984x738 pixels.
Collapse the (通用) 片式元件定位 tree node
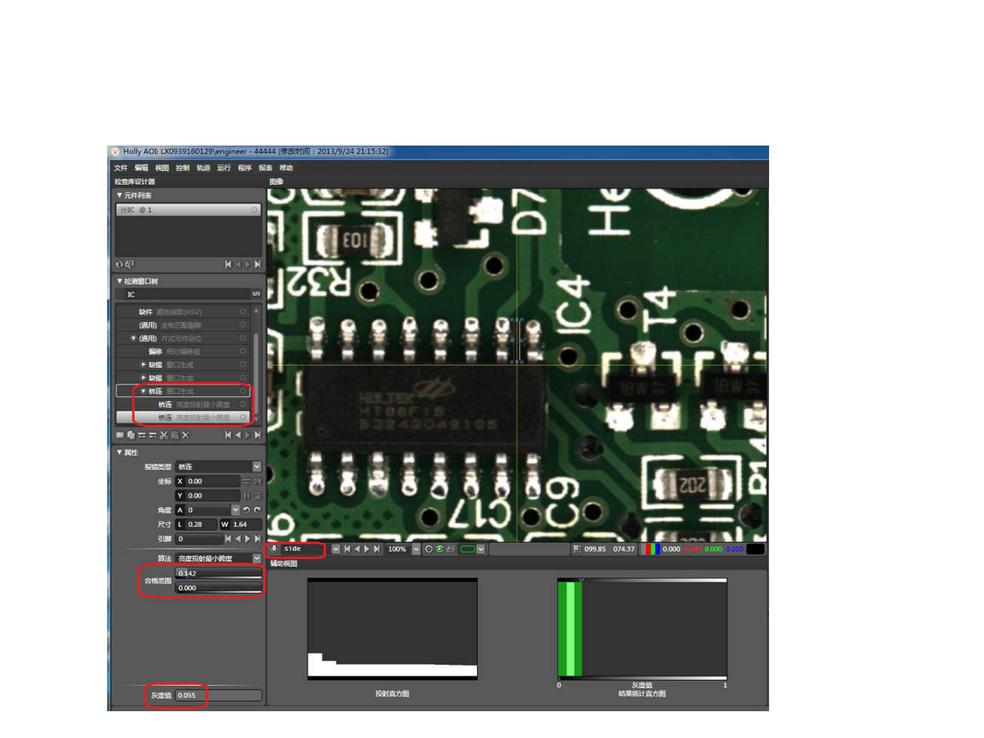point(133,338)
